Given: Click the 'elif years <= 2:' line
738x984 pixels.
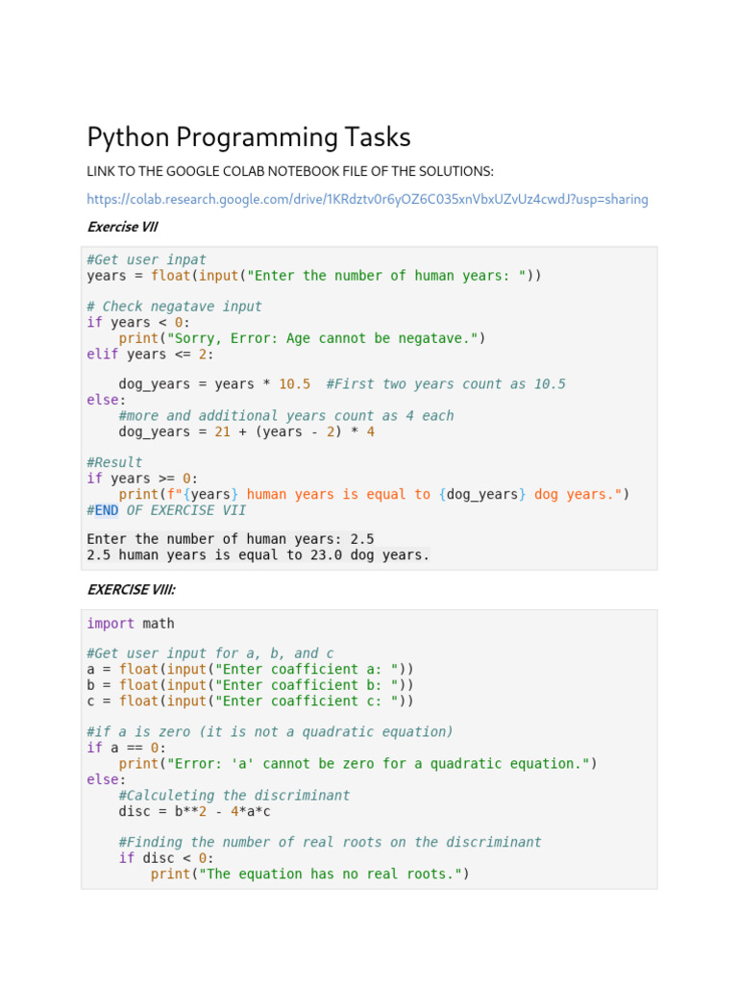Looking at the screenshot, I should pyautogui.click(x=150, y=355).
